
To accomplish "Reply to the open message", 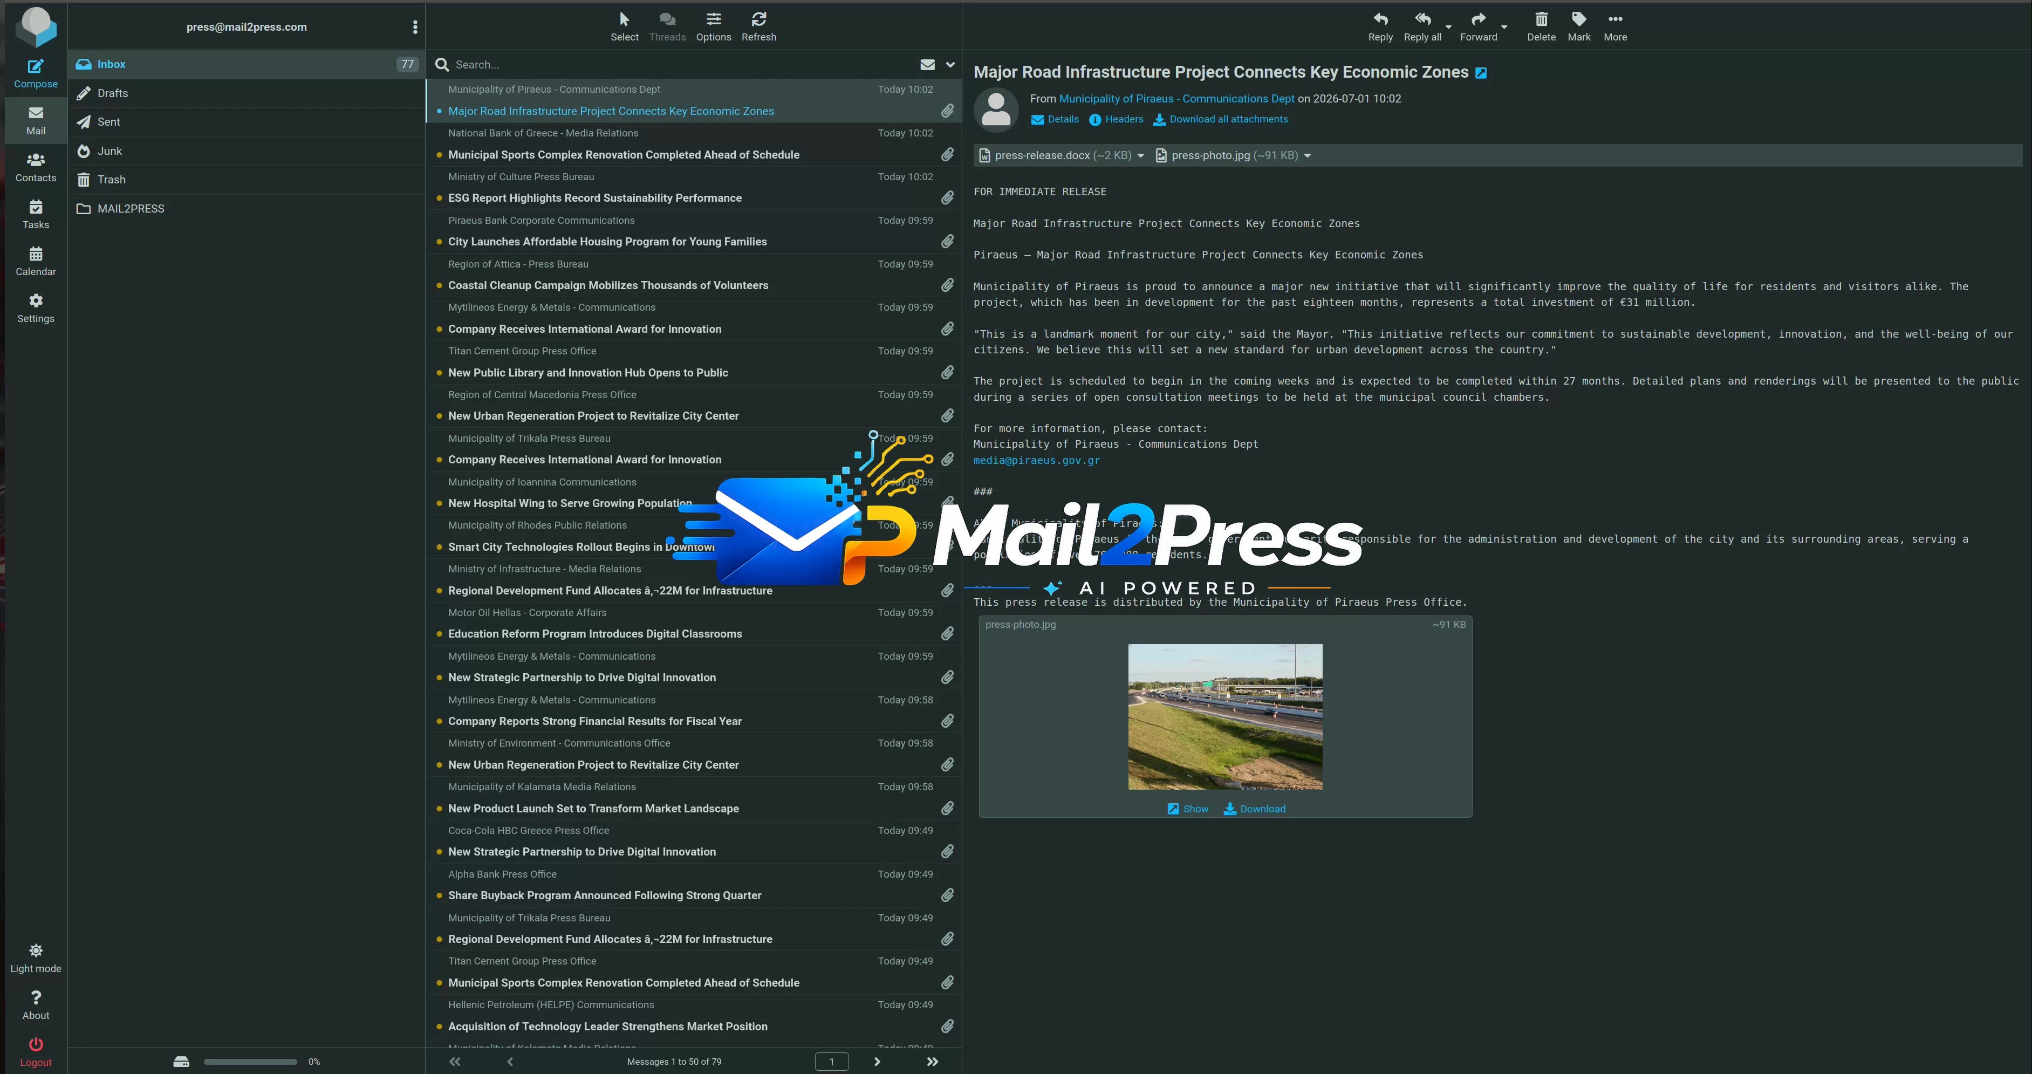I will point(1380,26).
